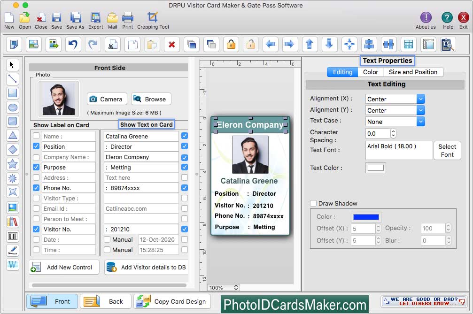The image size is (473, 314).
Task: Click Add Visitor details to DB
Action: click(146, 267)
